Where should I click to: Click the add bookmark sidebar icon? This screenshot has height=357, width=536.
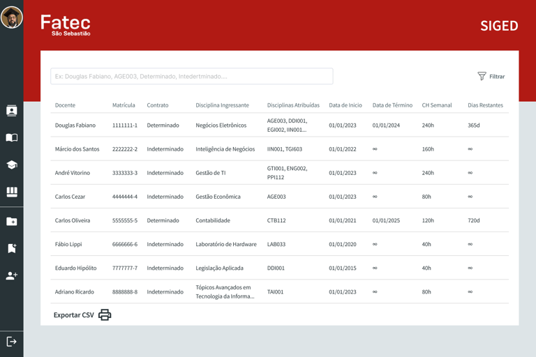pos(12,248)
